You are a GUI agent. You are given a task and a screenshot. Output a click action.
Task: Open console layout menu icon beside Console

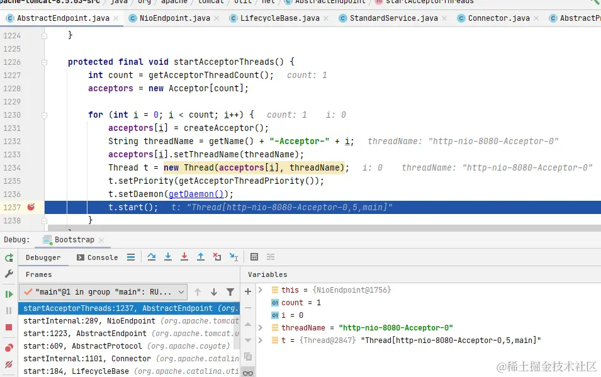click(x=131, y=257)
